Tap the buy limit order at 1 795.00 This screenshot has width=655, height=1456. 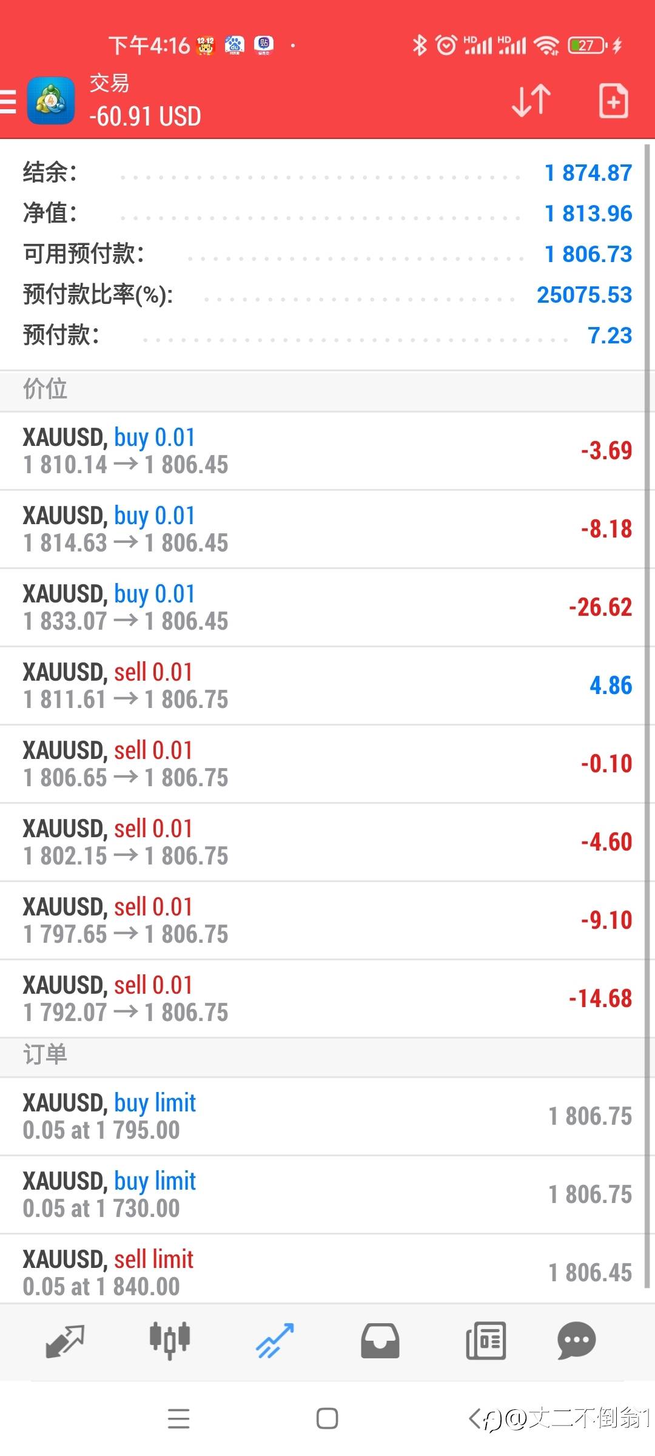pyautogui.click(x=327, y=1116)
